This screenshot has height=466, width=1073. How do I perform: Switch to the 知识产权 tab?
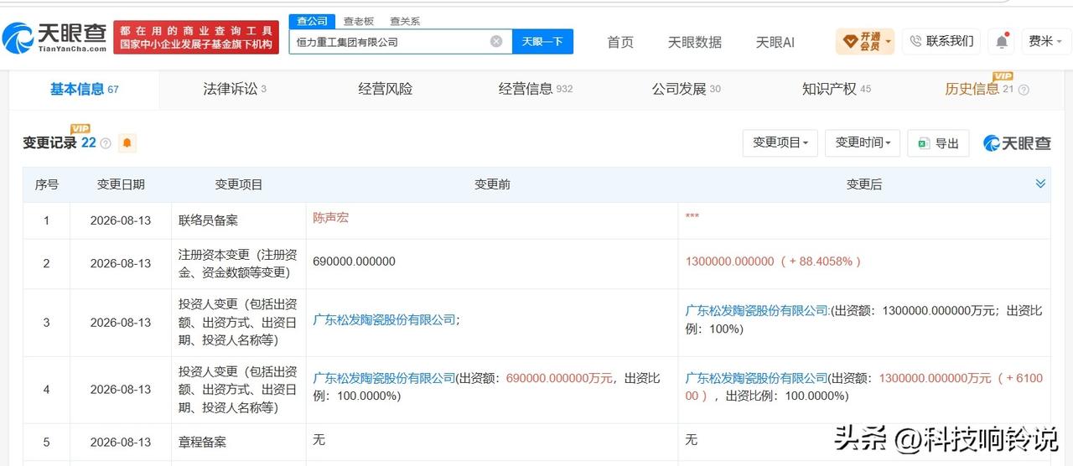tap(837, 90)
